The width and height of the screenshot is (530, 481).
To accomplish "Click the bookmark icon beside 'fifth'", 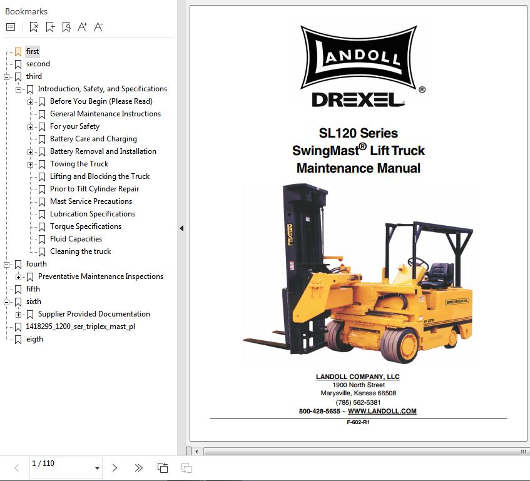I will [18, 289].
